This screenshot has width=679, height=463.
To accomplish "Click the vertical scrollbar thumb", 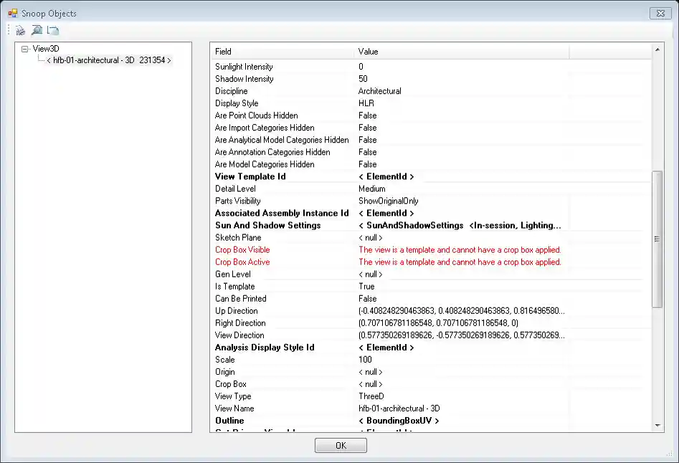I will 657,239.
